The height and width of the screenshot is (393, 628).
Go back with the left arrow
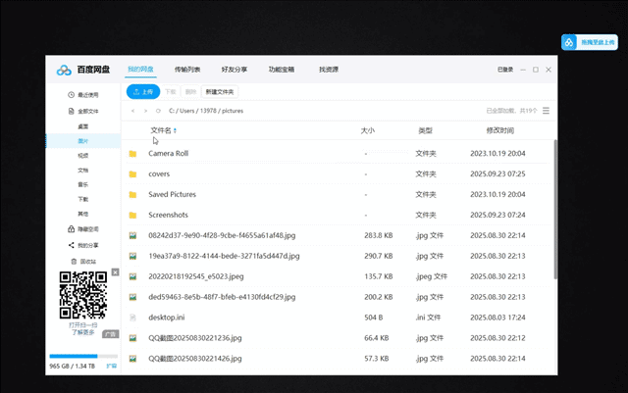click(x=133, y=111)
